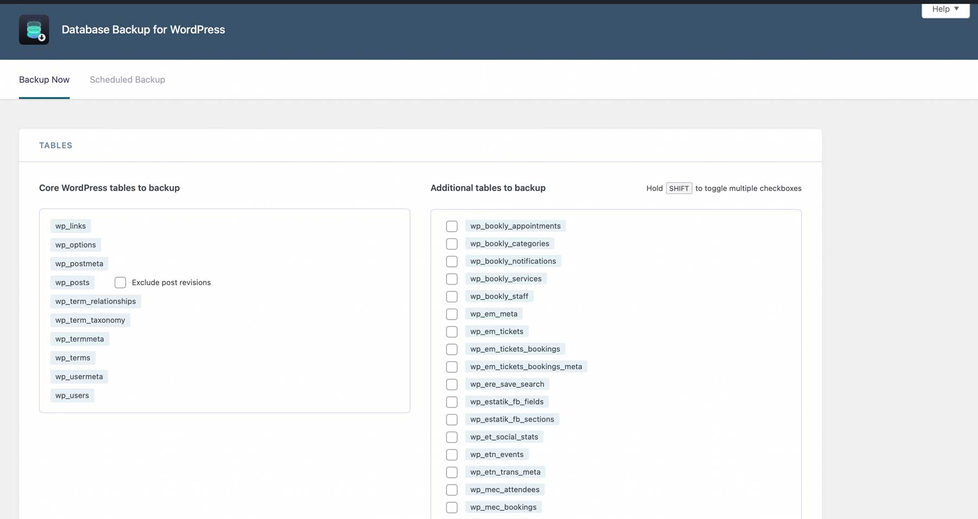Screen dimensions: 978x519
Task: Click the Database Backup plugin logo icon
Action: pyautogui.click(x=34, y=29)
